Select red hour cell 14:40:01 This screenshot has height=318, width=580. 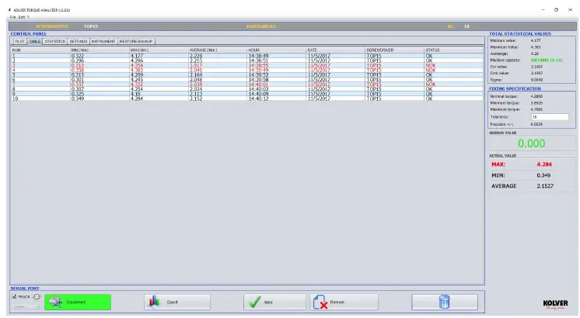(x=277, y=85)
